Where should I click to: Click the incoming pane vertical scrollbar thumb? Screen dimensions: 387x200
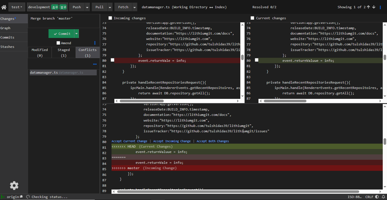tap(242, 57)
